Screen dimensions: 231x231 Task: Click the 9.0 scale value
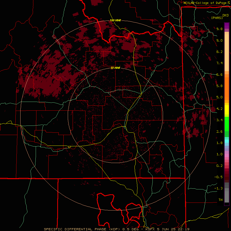pos(219,40)
